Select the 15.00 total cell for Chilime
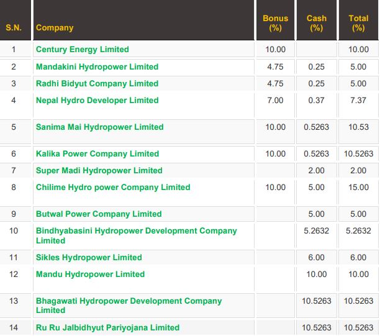 point(358,187)
